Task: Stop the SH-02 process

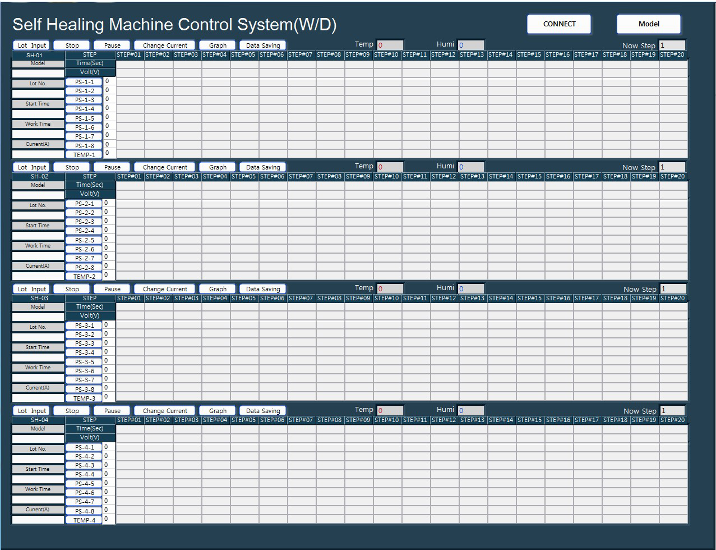Action: pyautogui.click(x=72, y=167)
